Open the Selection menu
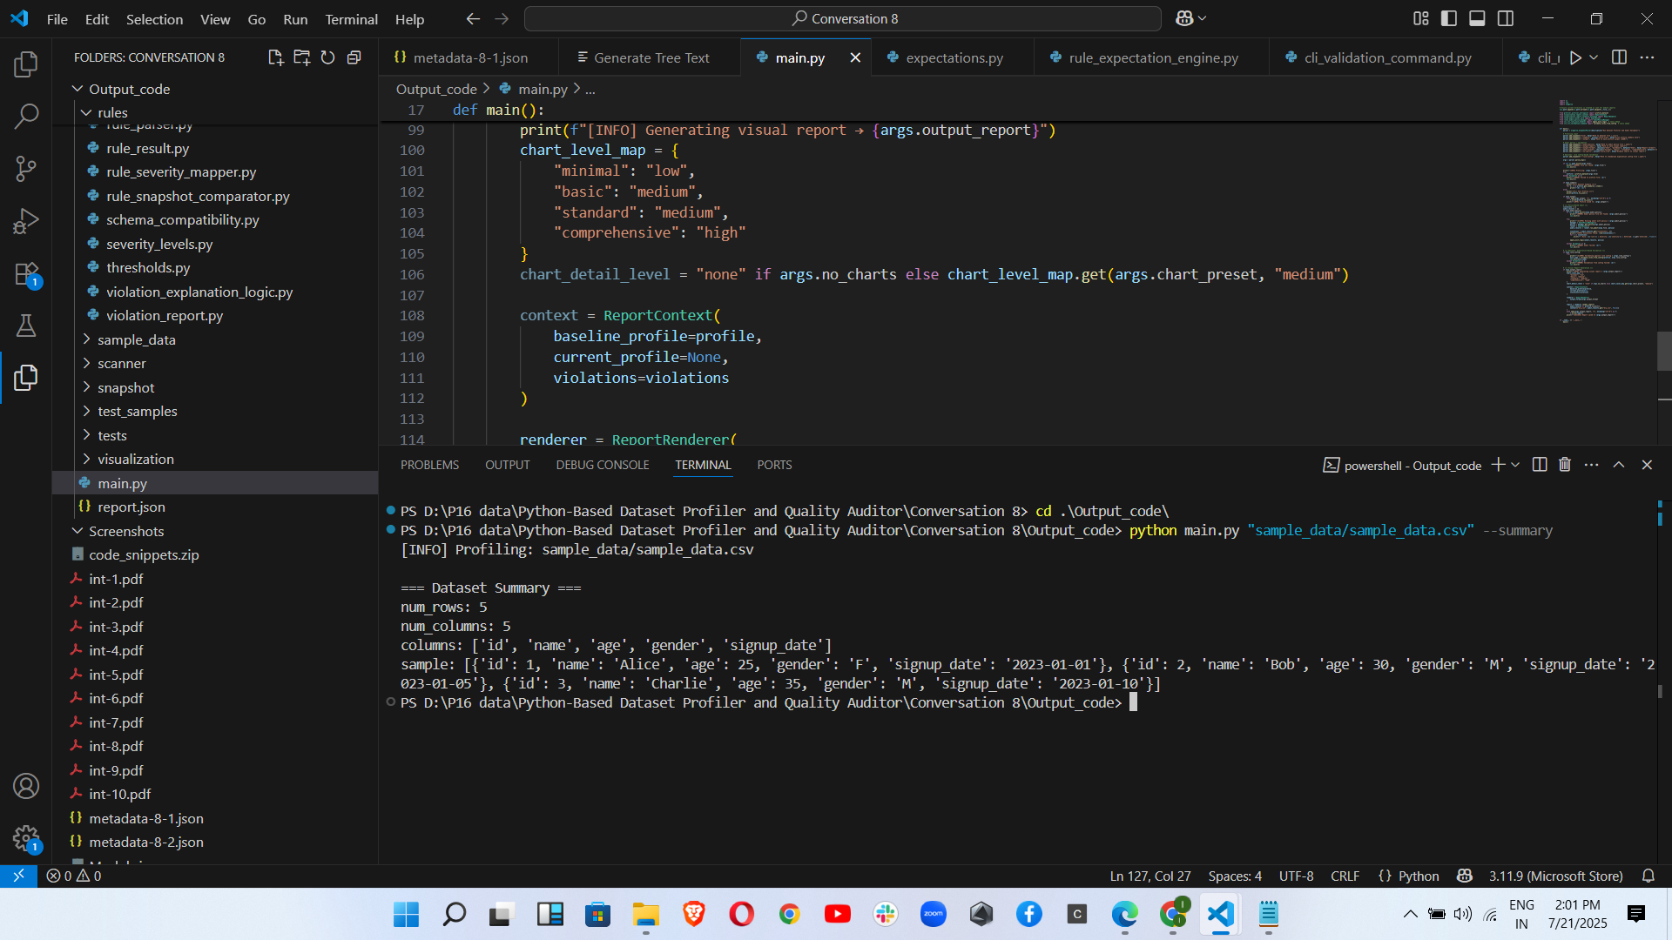The image size is (1672, 940). coord(154,18)
